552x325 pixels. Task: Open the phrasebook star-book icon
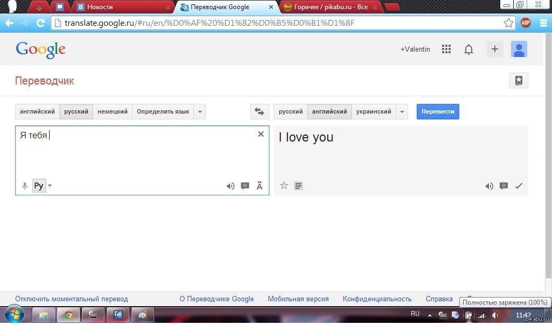(519, 81)
